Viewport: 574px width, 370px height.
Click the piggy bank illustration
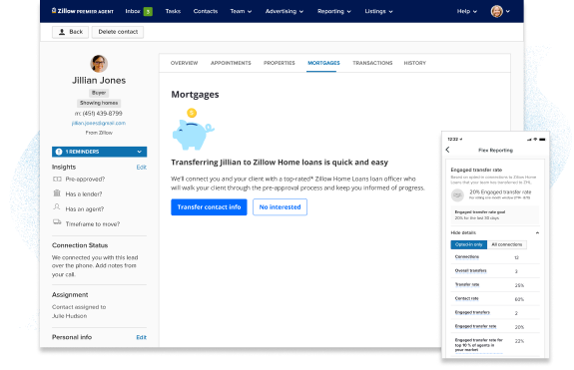point(193,130)
